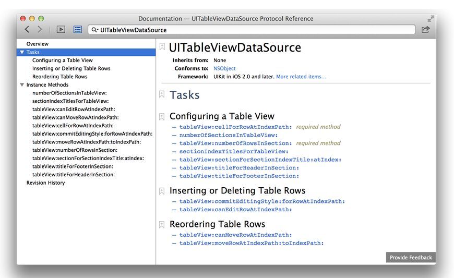Select tableView:cellForRowAtIndexPath: in sidebar
Screen dimensions: 454x278
click(x=73, y=126)
